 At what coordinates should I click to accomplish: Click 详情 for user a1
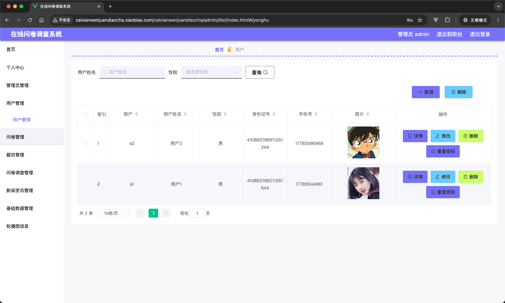(415, 177)
